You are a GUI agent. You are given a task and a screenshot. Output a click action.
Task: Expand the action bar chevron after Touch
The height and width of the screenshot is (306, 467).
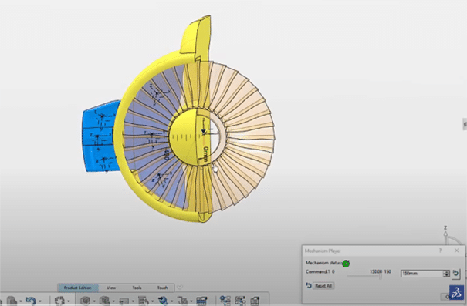click(180, 288)
